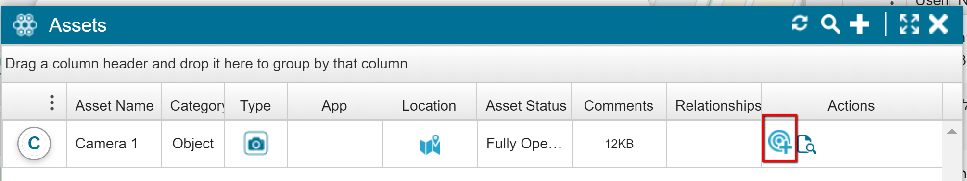Sort by Category column header
This screenshot has height=181, width=967.
[197, 106]
